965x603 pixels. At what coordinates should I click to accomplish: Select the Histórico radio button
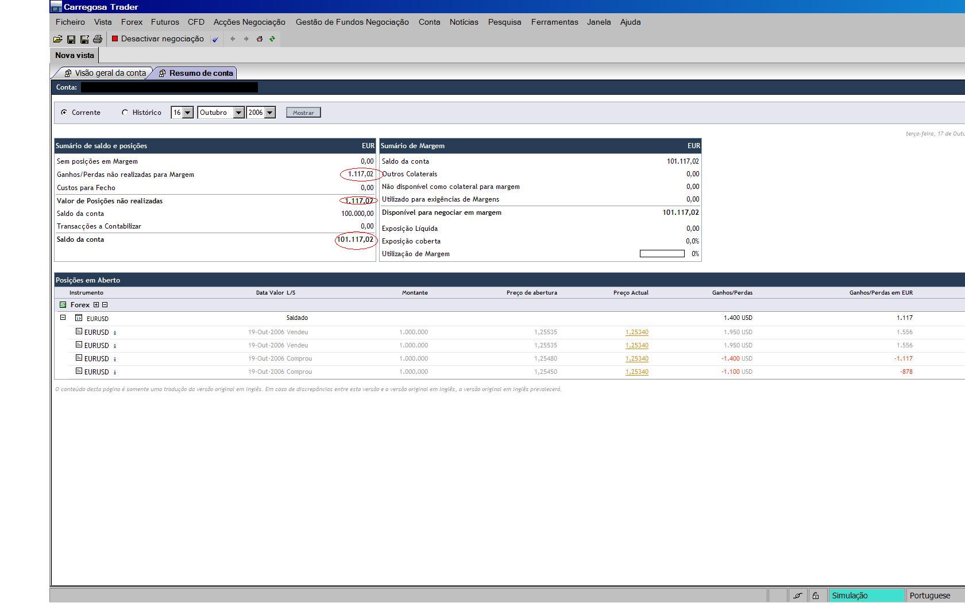point(125,113)
